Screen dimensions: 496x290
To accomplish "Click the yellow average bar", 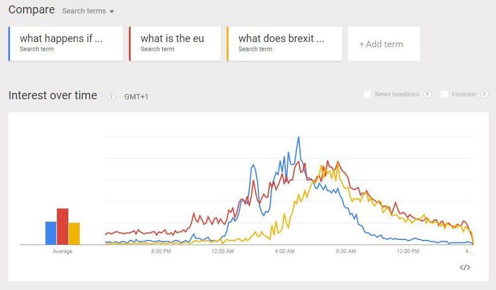I will (x=74, y=234).
